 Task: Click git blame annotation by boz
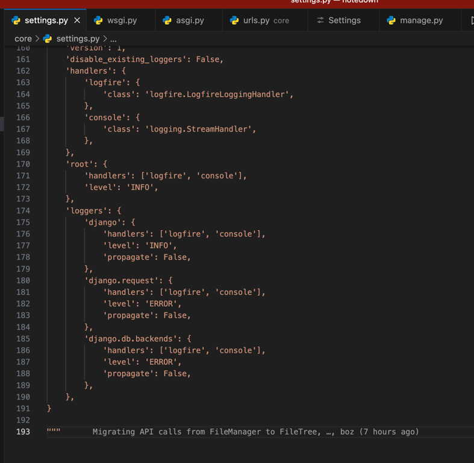click(x=255, y=432)
